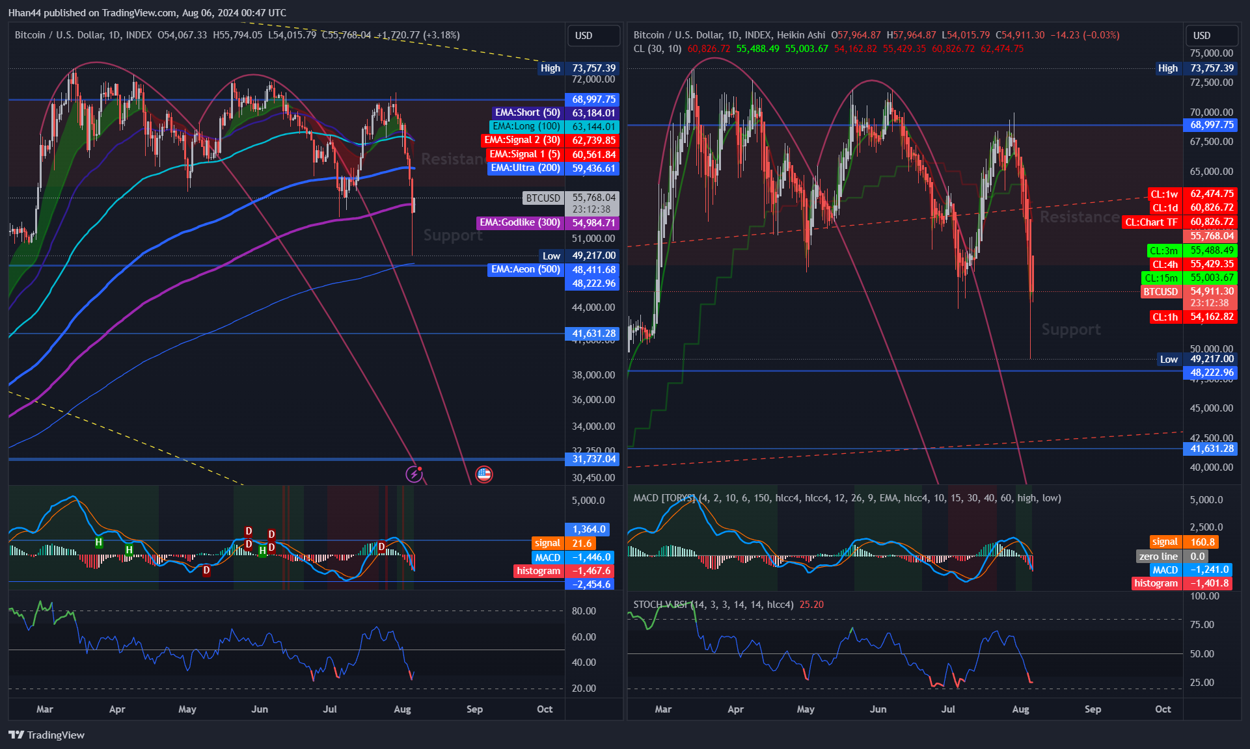Click the EMA:Ultra (200) label
Viewport: 1250px width, 749px height.
pos(525,168)
